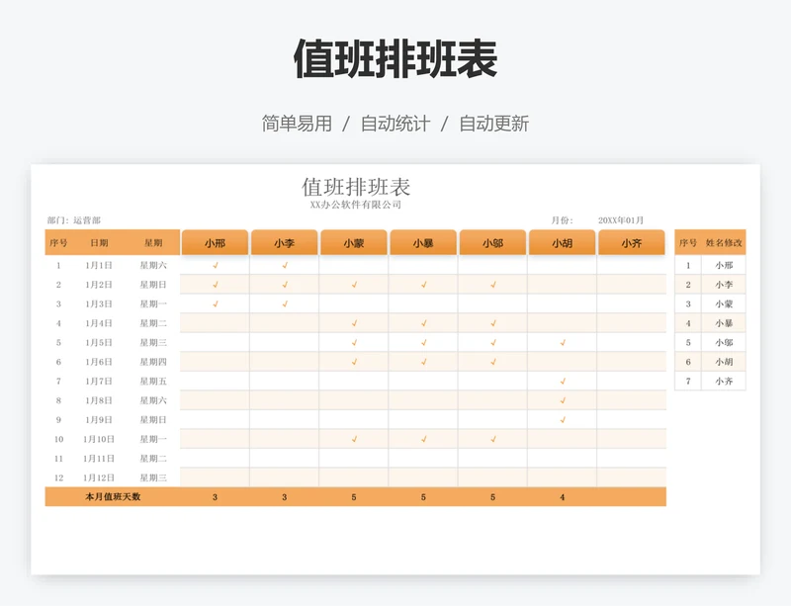Click the 星期 column header
Screen dimensions: 791x606
tap(153, 243)
